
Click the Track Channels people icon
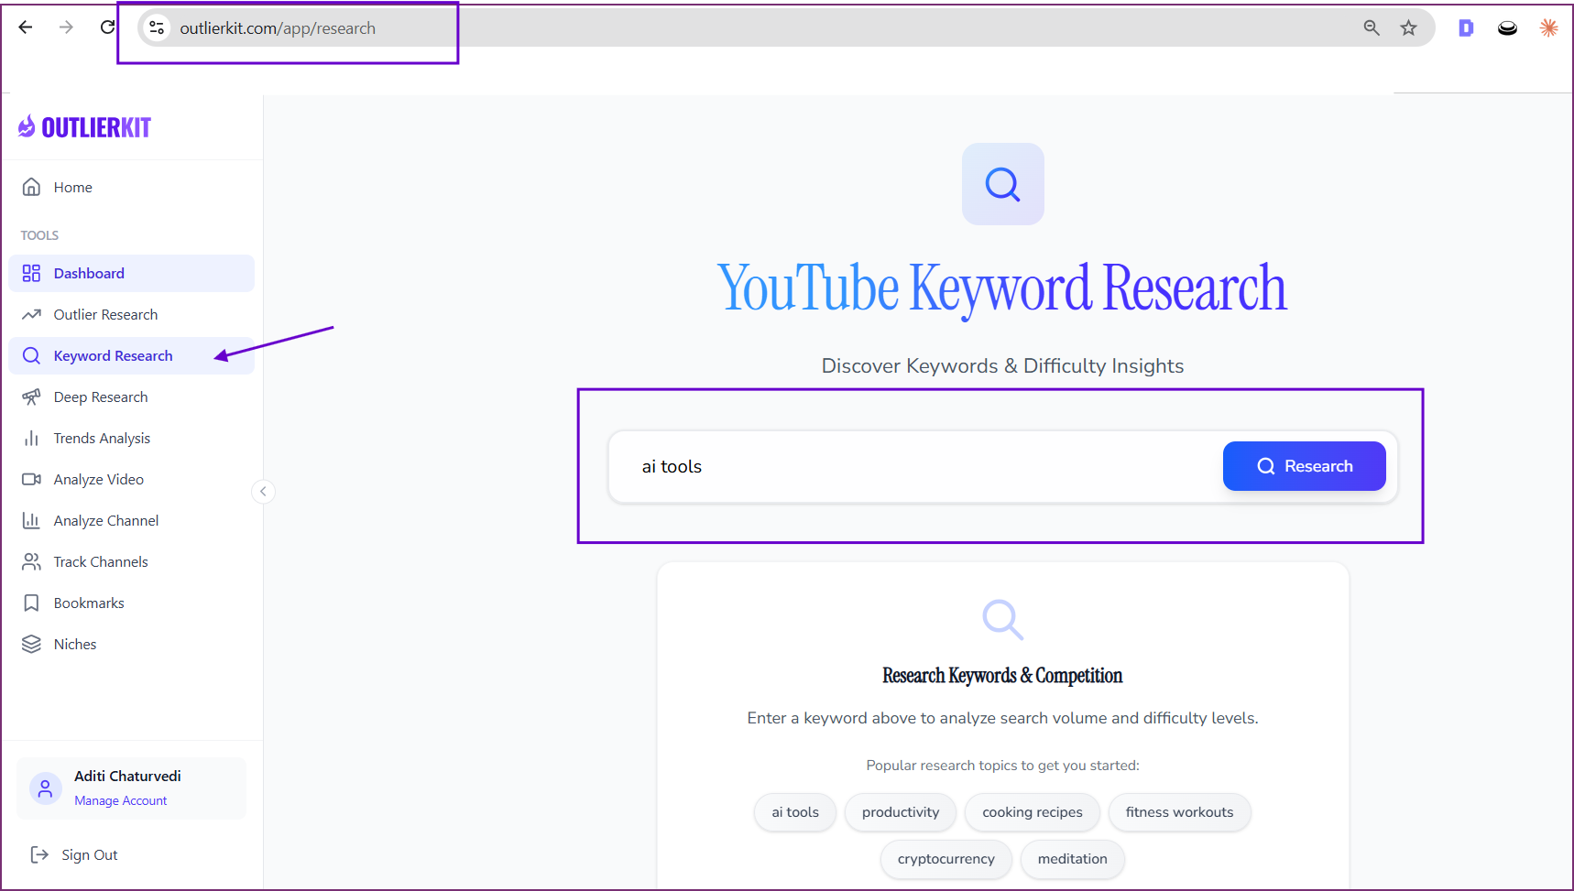pyautogui.click(x=32, y=561)
